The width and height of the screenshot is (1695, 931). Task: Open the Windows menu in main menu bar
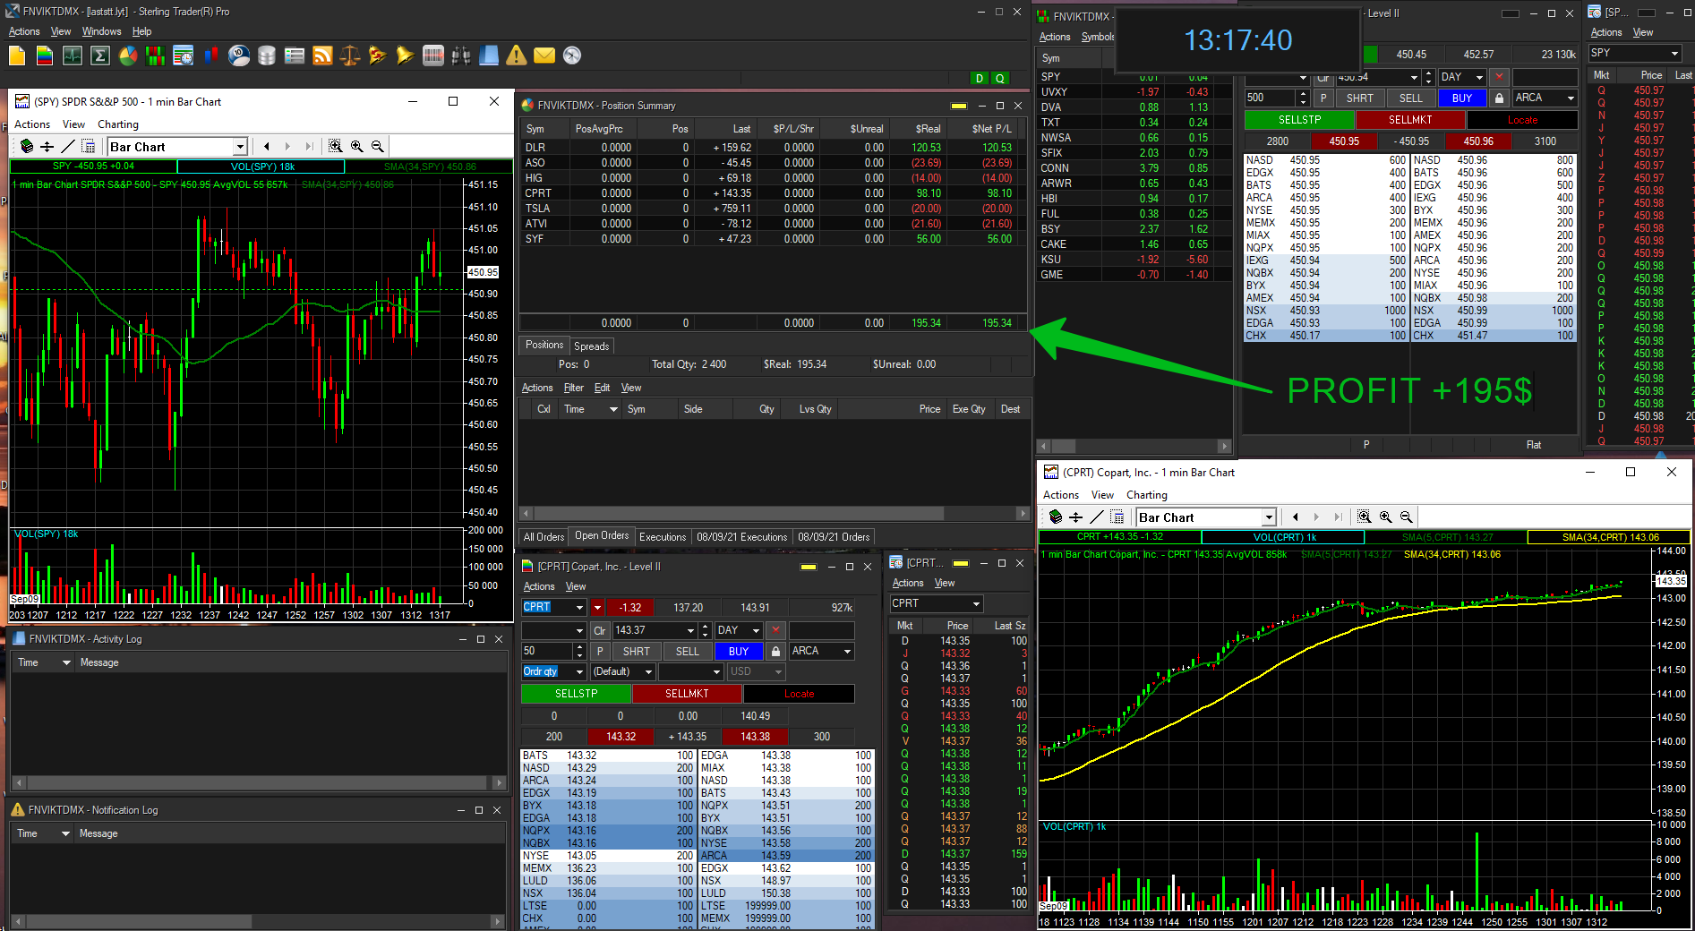coord(101,31)
